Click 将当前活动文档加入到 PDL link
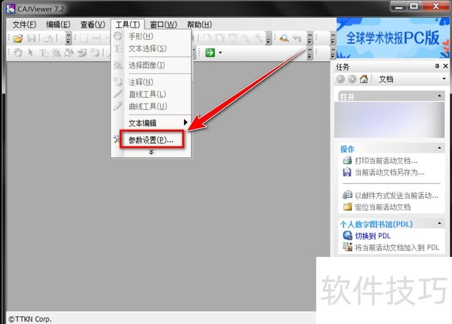Viewport: 452px width, 324px height. [397, 248]
